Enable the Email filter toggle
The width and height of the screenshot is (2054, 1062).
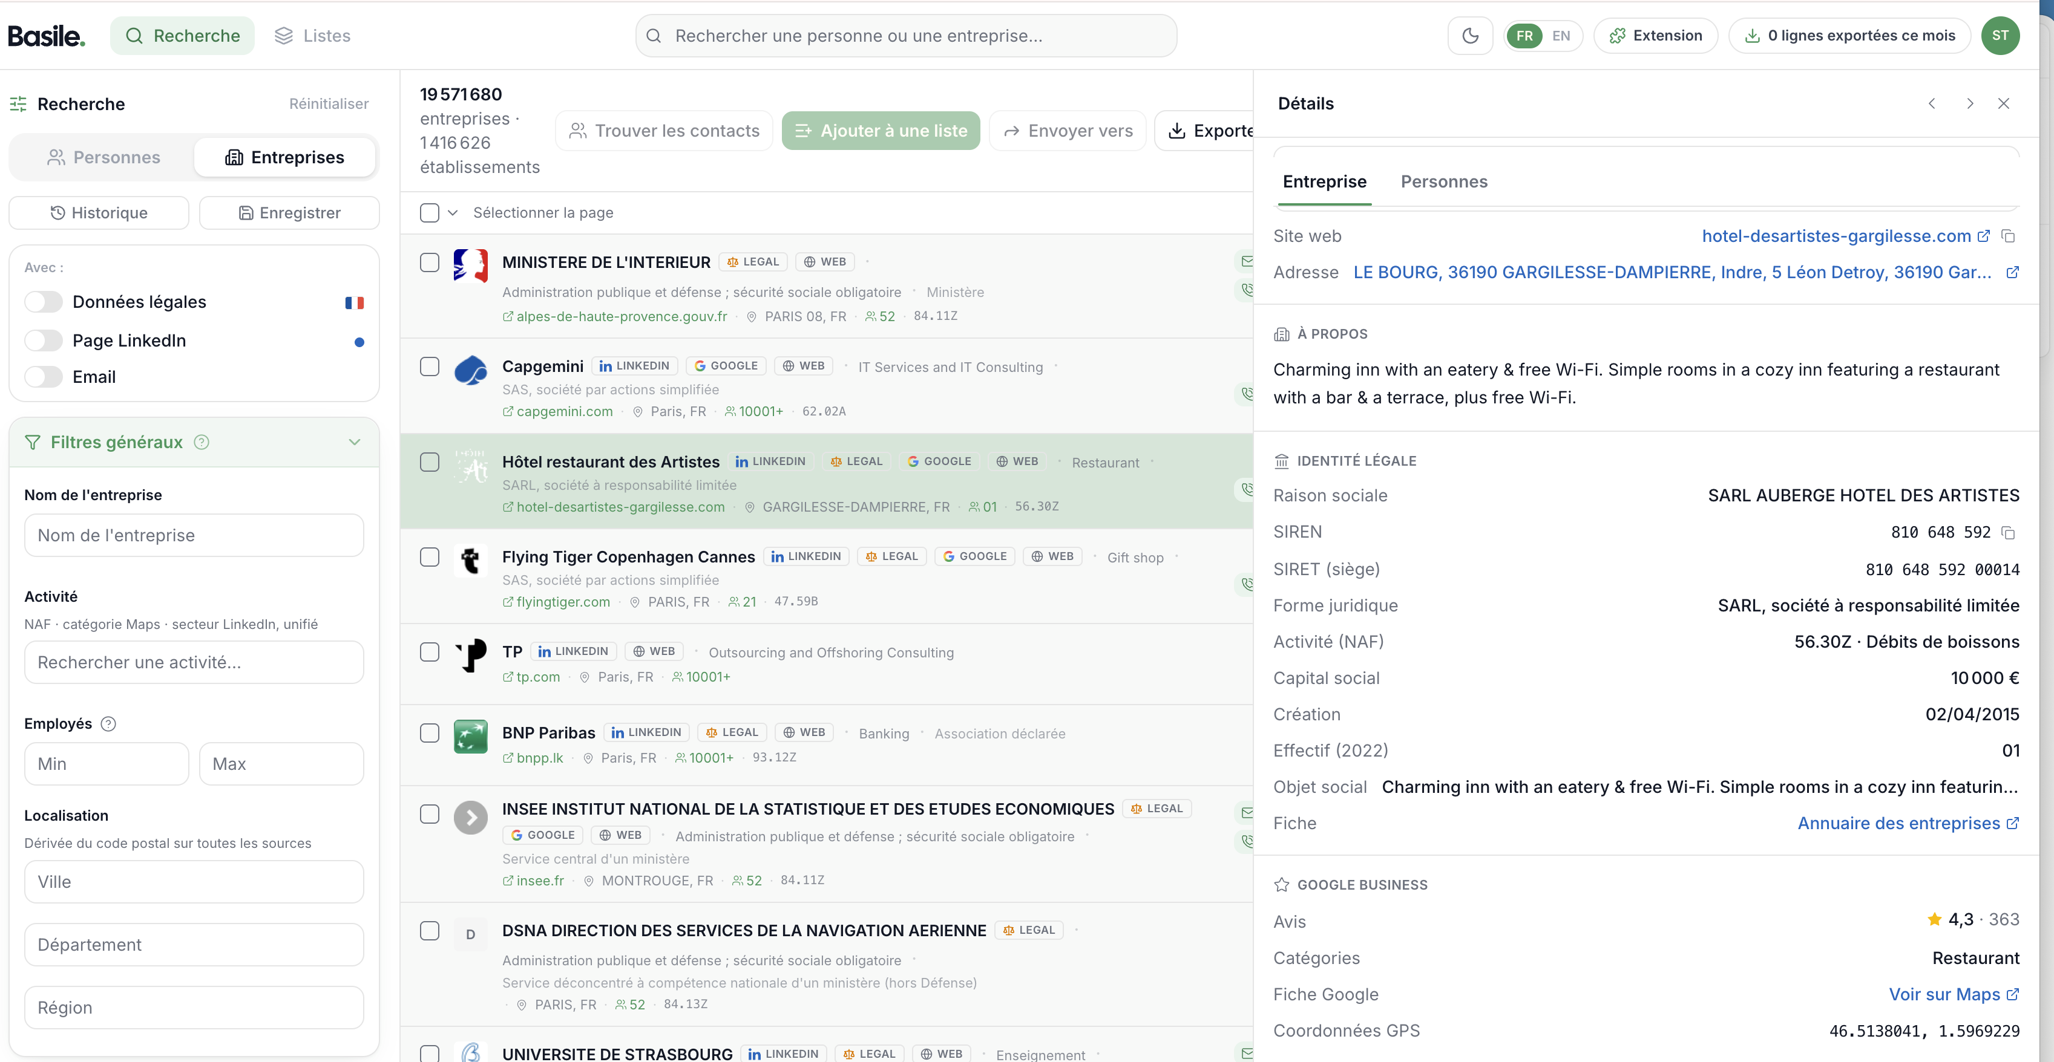coord(43,377)
